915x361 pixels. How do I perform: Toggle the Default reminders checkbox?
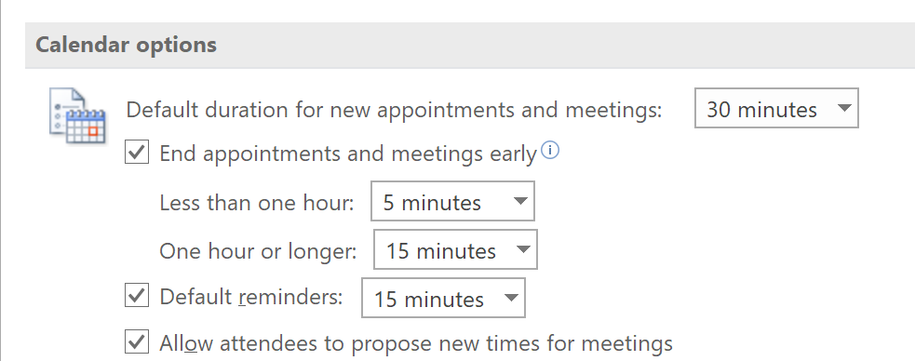pyautogui.click(x=137, y=296)
